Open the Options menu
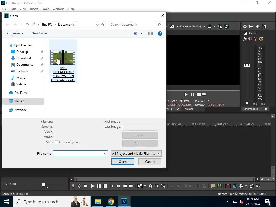 [58, 9]
